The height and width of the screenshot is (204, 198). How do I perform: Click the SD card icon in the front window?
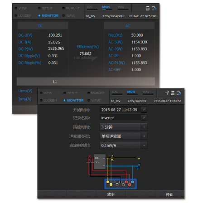coord(173,93)
